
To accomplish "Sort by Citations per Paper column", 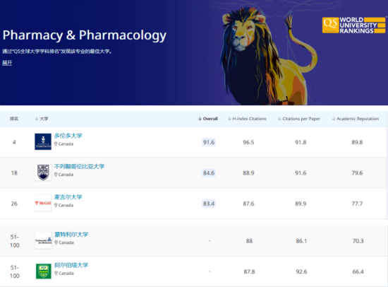I will pos(299,119).
